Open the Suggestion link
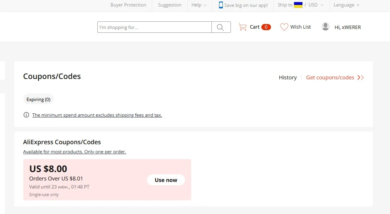 click(x=170, y=5)
